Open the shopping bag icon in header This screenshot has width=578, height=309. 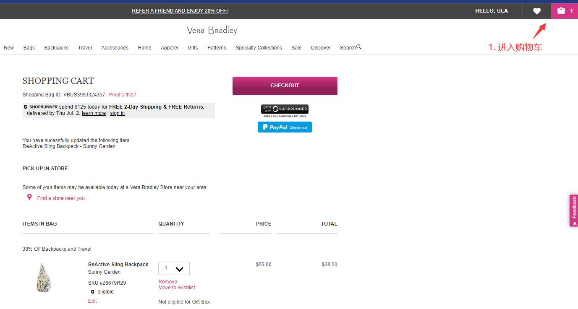pos(561,11)
